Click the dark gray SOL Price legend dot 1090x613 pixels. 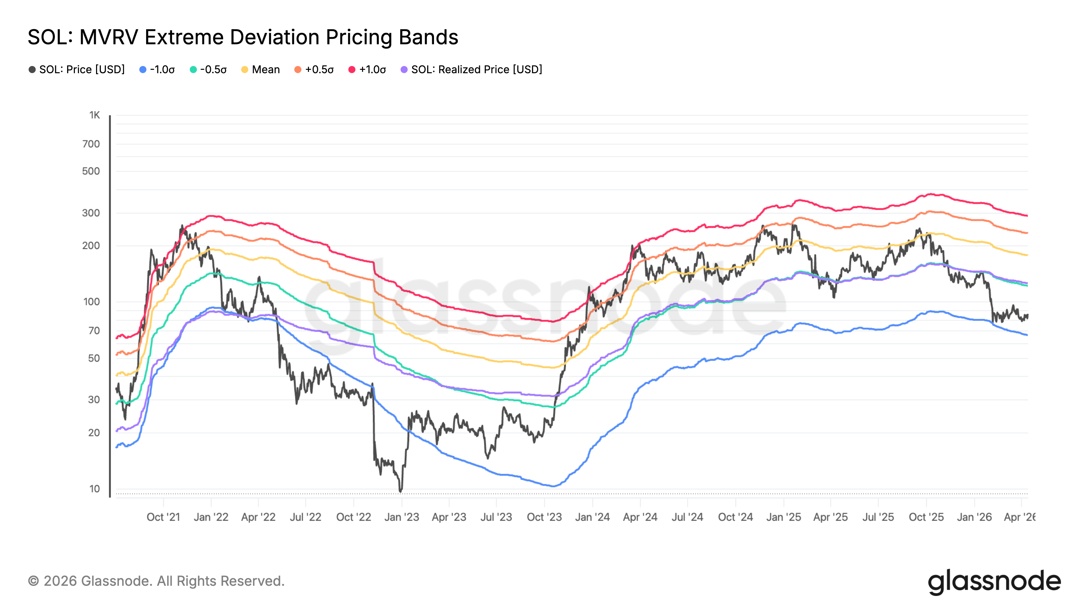(x=32, y=69)
